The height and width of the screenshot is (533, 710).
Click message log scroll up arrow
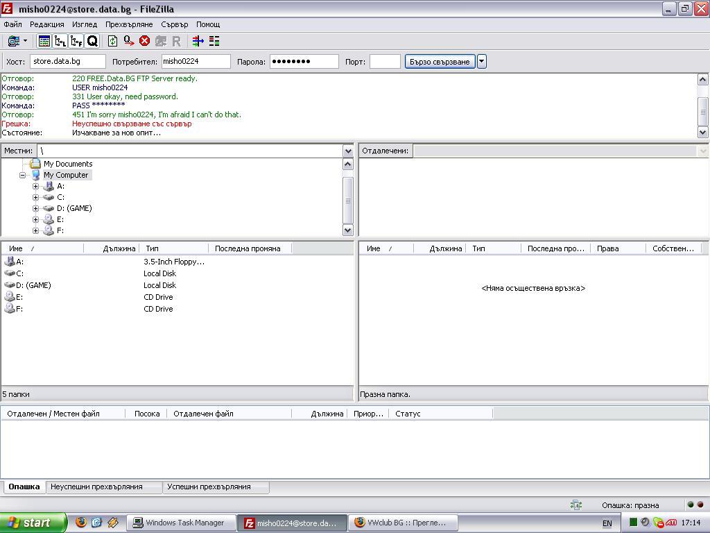702,80
